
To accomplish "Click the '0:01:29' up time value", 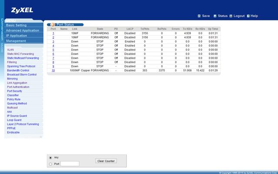I will click(213, 70).
